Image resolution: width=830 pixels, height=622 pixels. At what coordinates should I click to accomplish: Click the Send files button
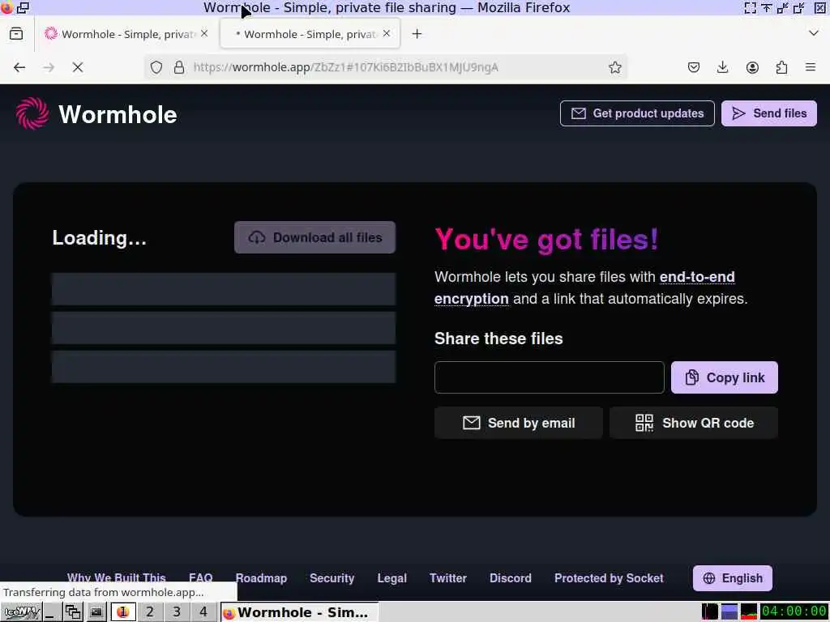click(x=769, y=113)
